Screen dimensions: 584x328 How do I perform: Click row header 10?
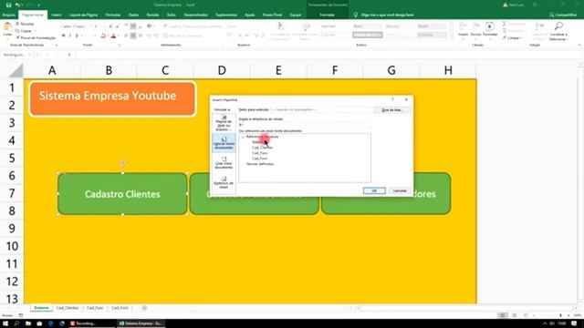tap(12, 246)
